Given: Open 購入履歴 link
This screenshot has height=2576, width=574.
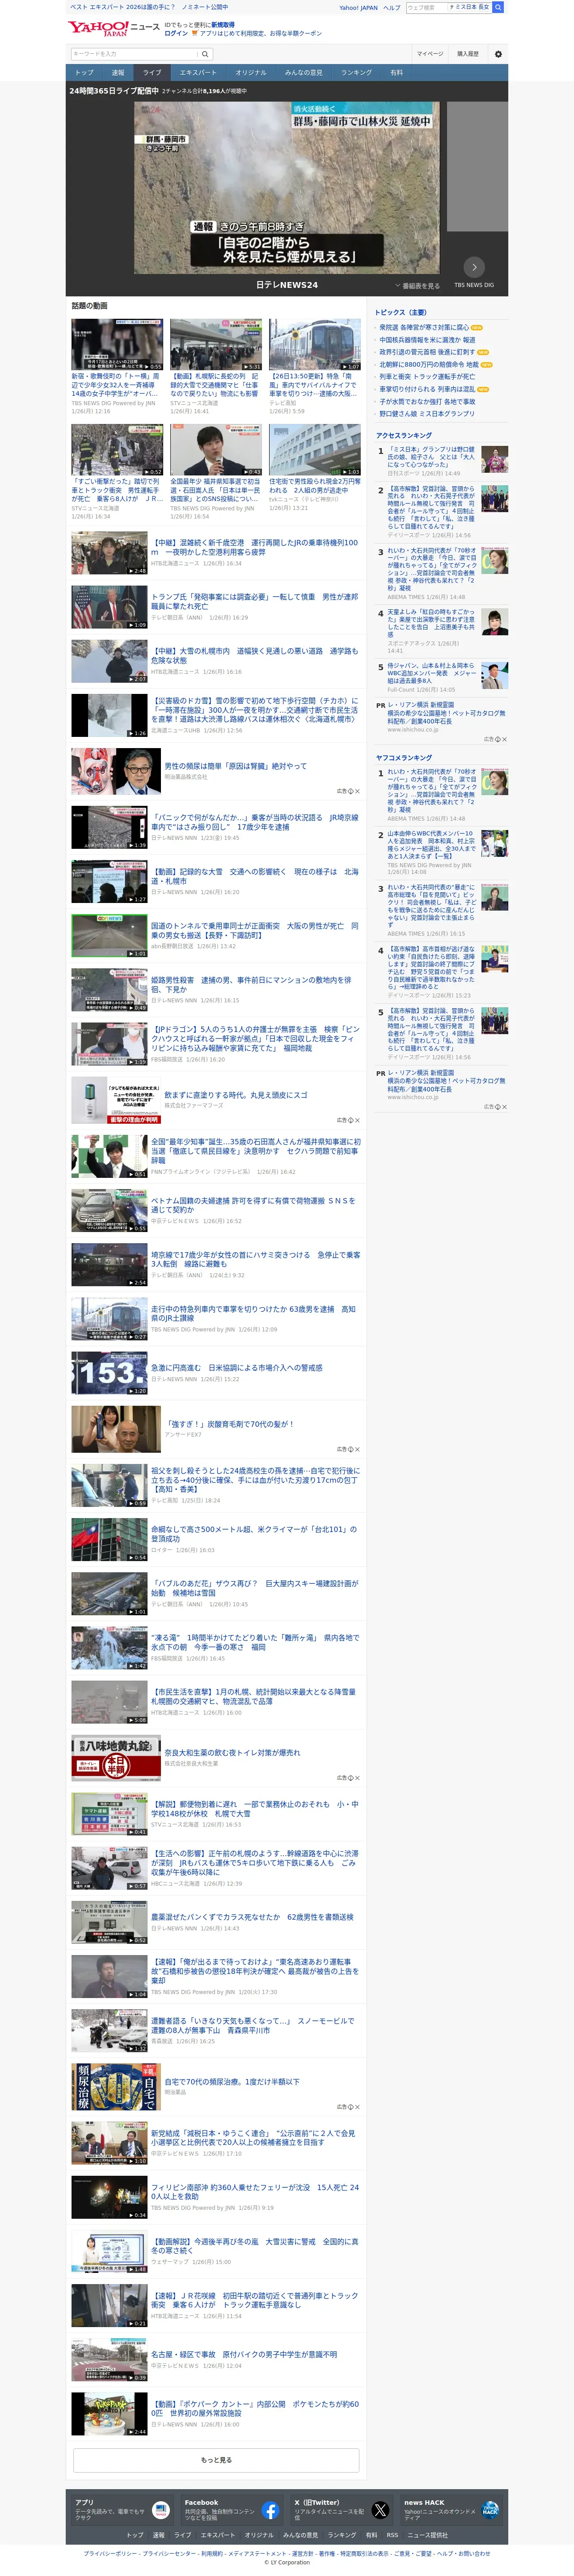Looking at the screenshot, I should coord(467,54).
